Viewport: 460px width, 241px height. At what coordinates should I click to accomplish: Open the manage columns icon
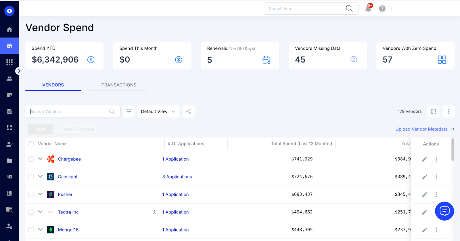(434, 111)
